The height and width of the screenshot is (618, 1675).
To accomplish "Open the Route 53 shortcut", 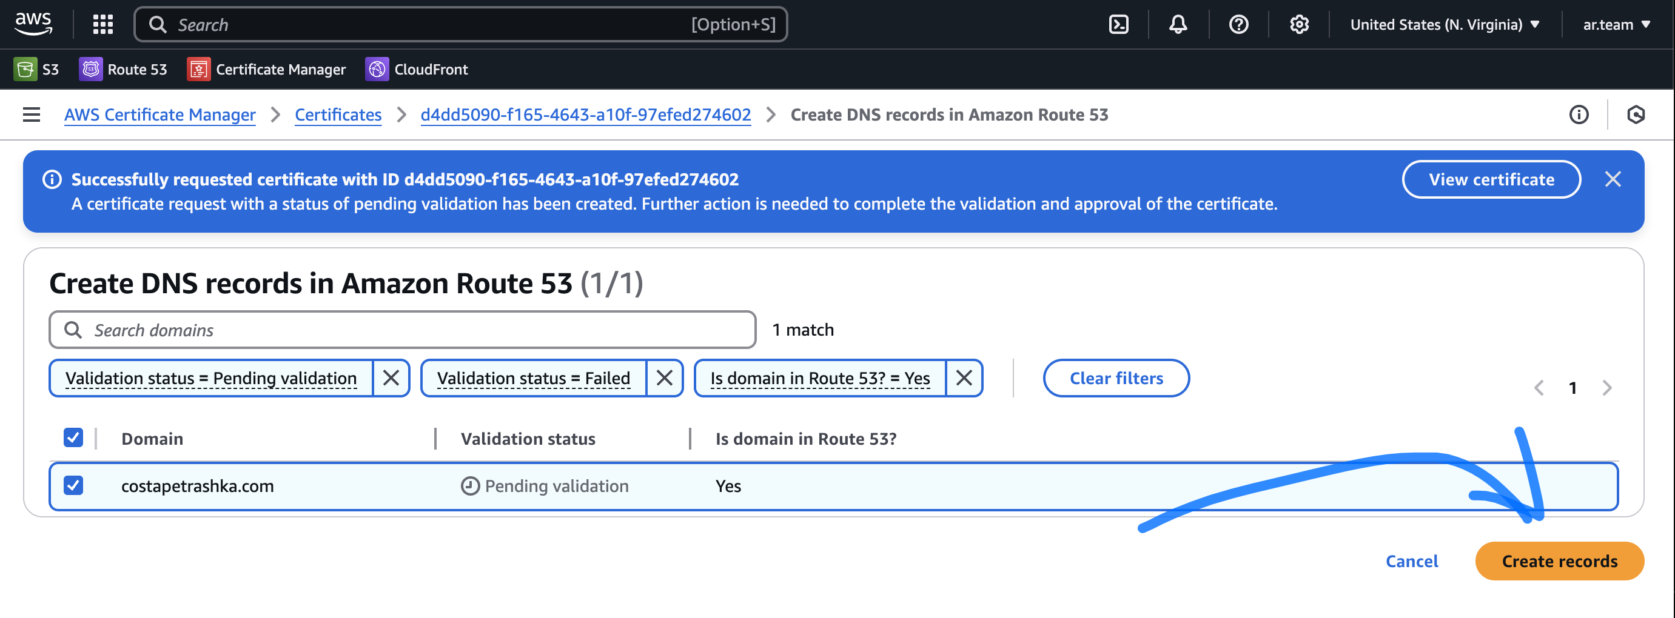I will [x=123, y=69].
